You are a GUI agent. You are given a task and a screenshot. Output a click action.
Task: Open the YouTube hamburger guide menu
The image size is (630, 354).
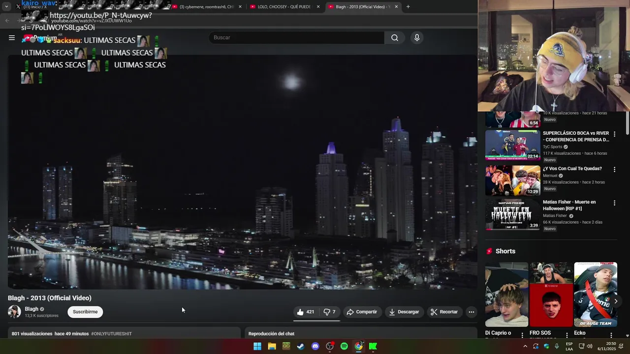(x=12, y=38)
